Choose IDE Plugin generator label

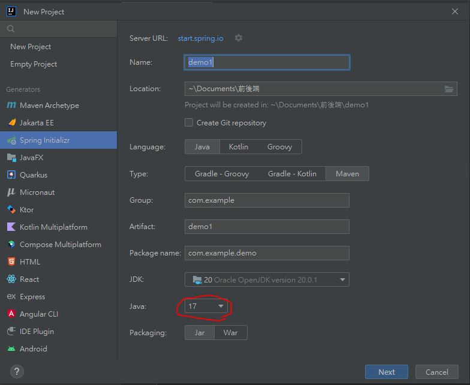(37, 331)
